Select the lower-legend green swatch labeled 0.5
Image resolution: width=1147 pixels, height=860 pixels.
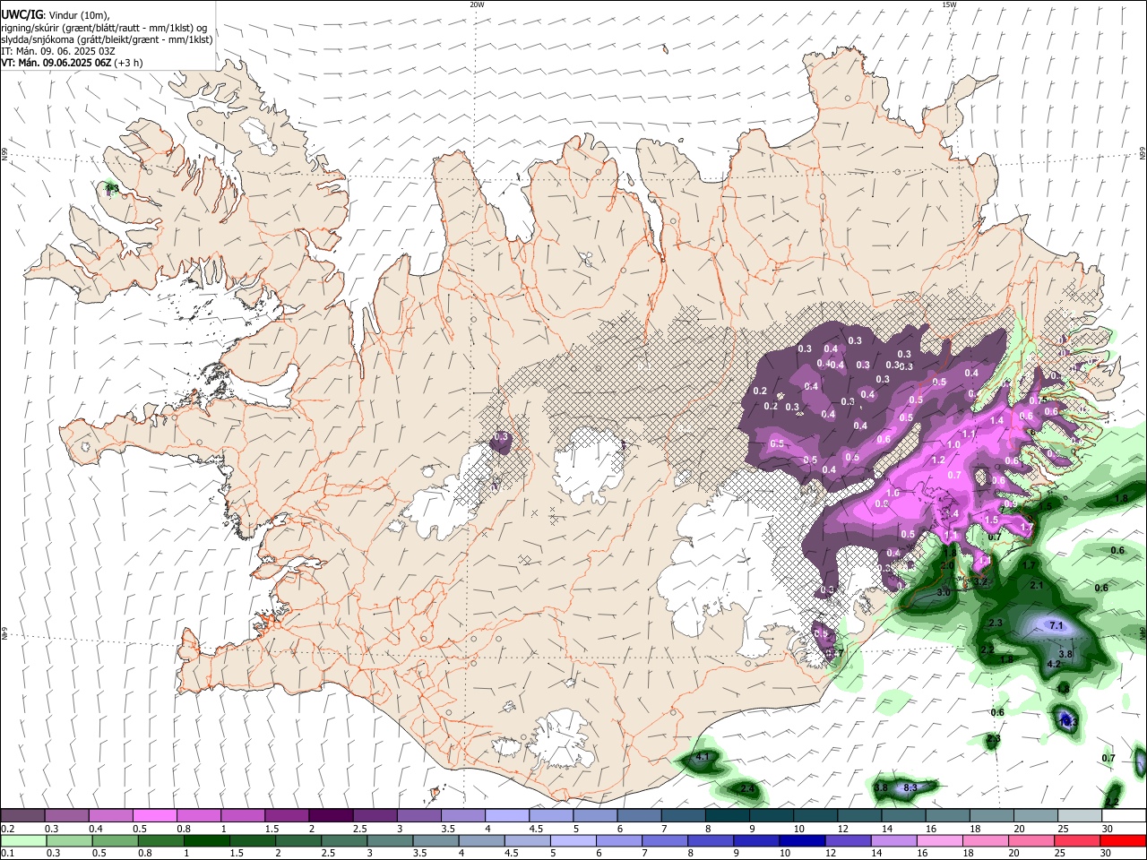114,840
